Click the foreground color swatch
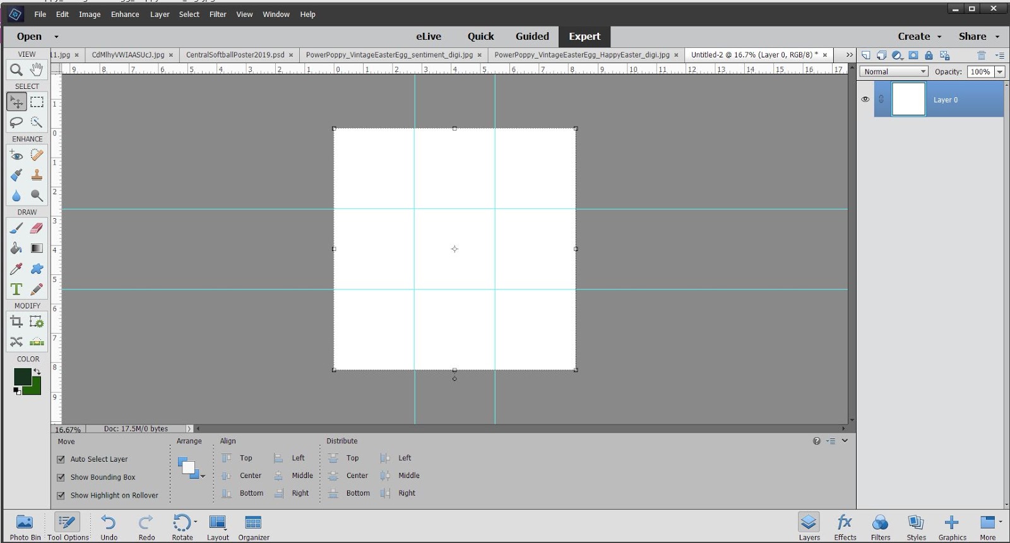 click(x=22, y=377)
